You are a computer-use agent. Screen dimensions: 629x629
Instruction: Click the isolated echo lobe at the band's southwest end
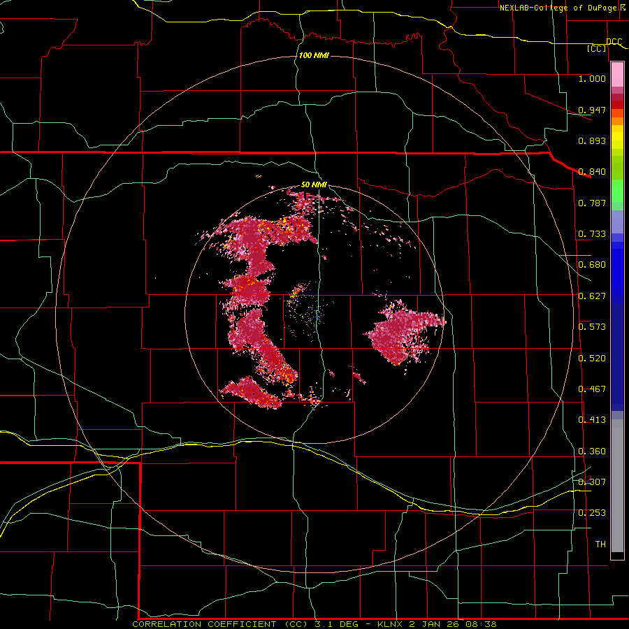pos(252,392)
